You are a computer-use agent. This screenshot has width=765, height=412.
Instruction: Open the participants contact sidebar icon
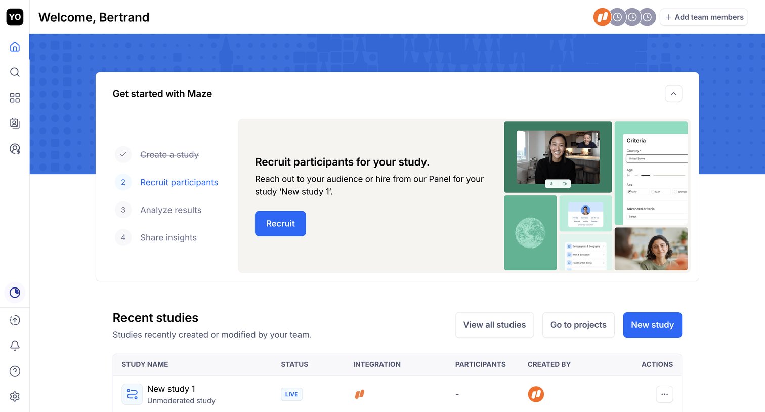pos(15,123)
